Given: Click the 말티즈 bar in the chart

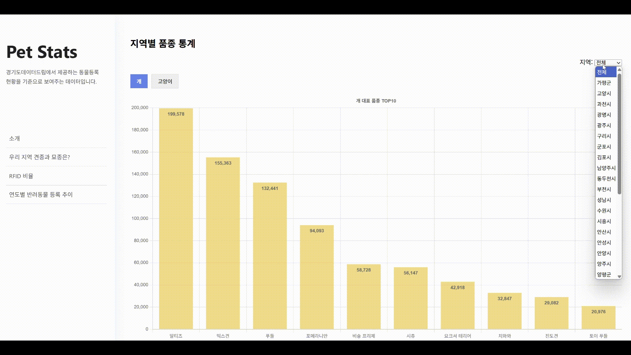Looking at the screenshot, I should pos(176,219).
